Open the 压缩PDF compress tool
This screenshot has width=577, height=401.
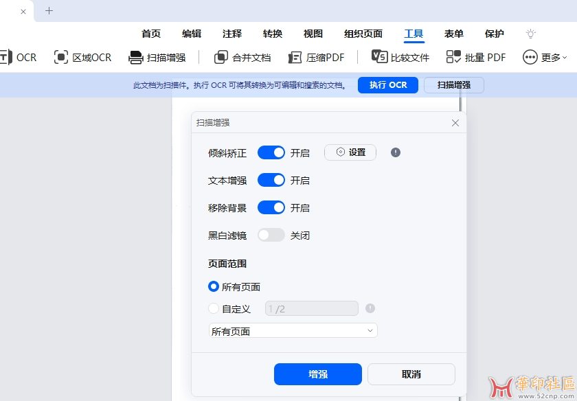pyautogui.click(x=295, y=58)
